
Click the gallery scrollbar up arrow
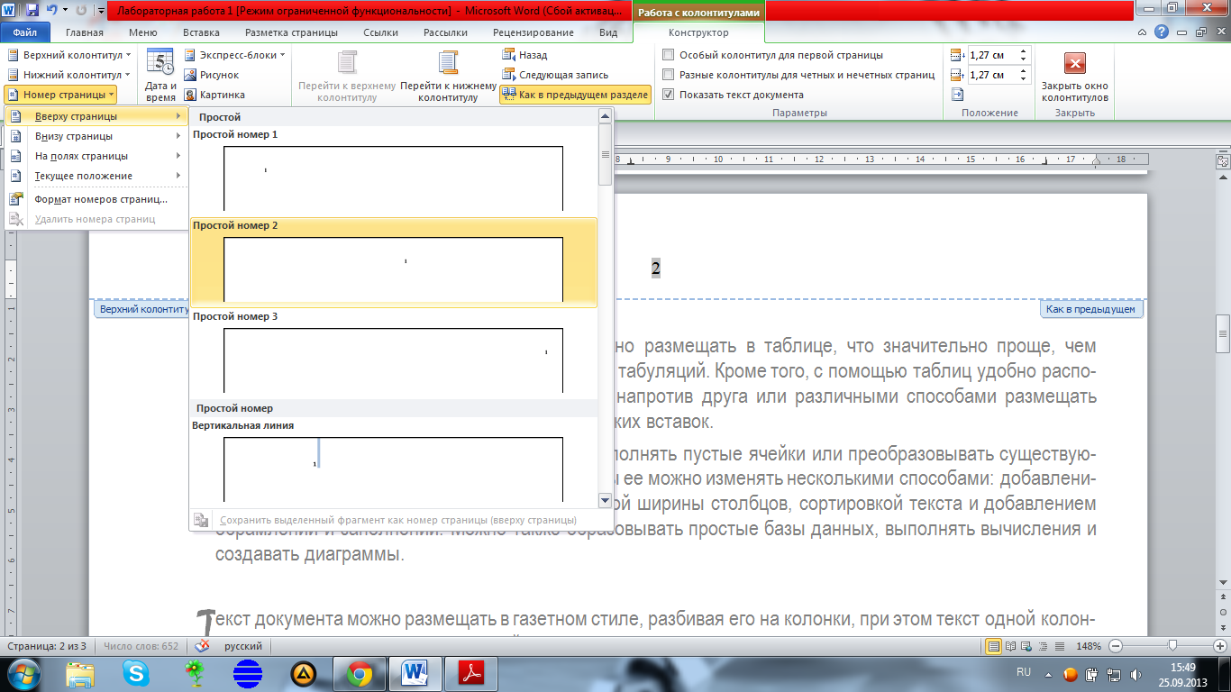click(x=606, y=115)
